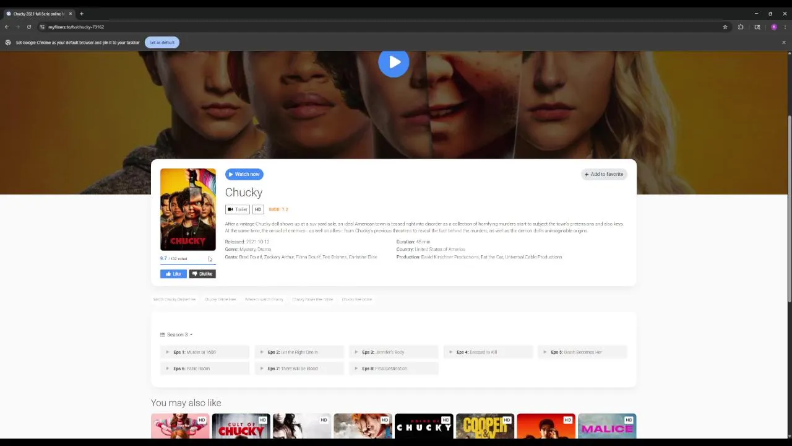The height and width of the screenshot is (446, 792).
Task: Open the black CHUCKY recommendation thumbnail
Action: pos(424,426)
